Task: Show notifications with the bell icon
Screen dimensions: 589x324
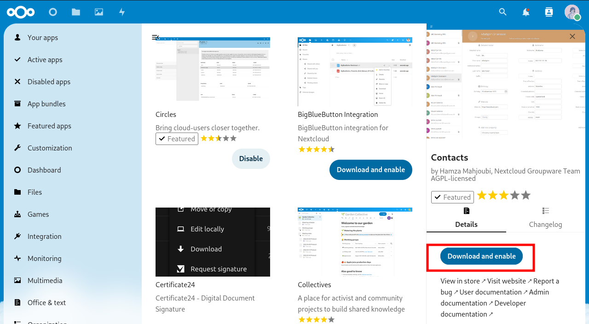Action: pyautogui.click(x=526, y=12)
